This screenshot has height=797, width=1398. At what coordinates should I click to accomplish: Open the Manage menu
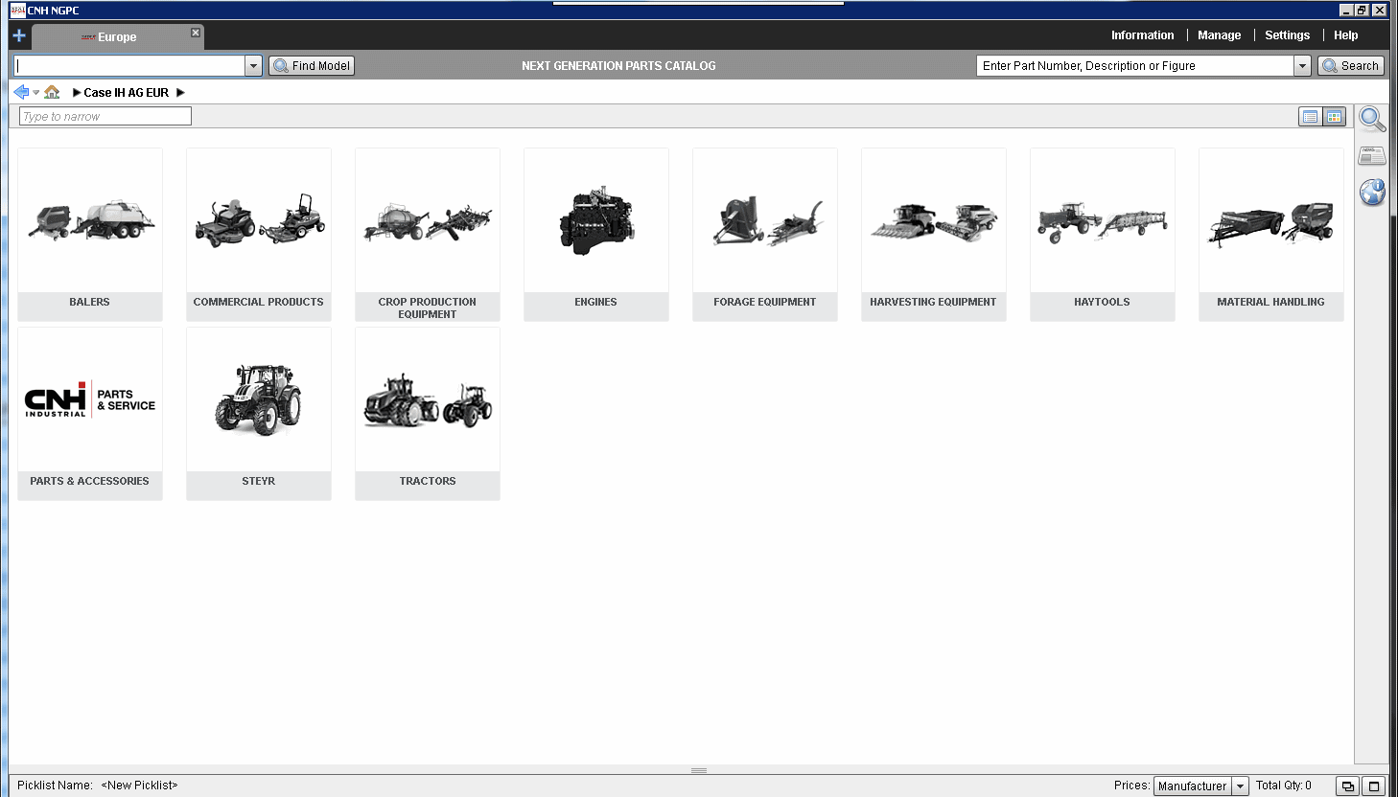point(1219,35)
